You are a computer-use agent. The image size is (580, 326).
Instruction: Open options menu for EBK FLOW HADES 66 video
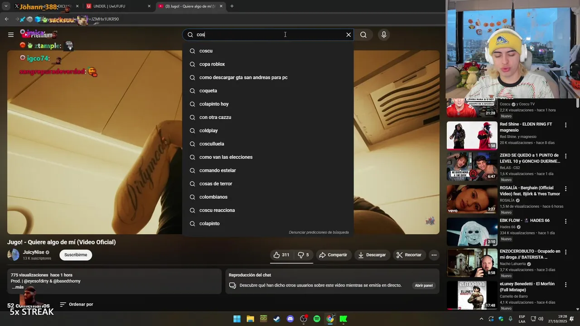tap(565, 221)
